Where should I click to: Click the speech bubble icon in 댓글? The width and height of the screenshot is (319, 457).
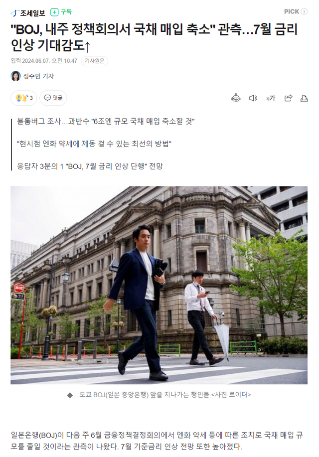coord(47,98)
